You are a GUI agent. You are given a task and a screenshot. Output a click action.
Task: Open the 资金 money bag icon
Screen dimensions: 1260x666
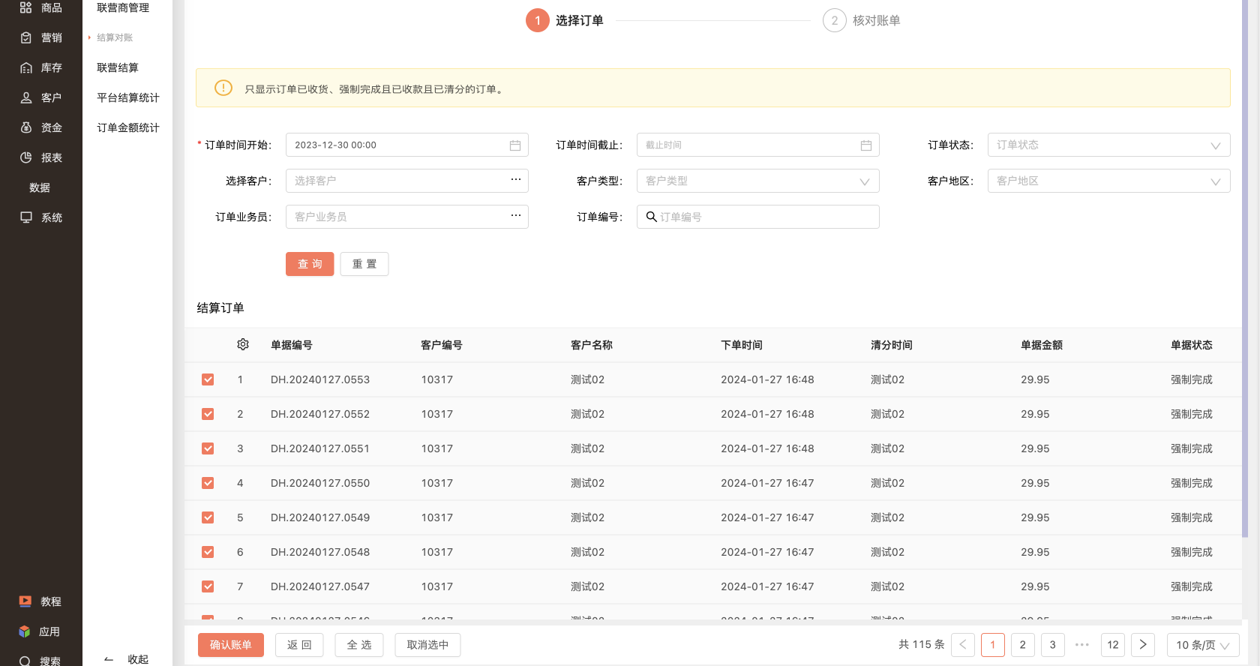point(26,127)
